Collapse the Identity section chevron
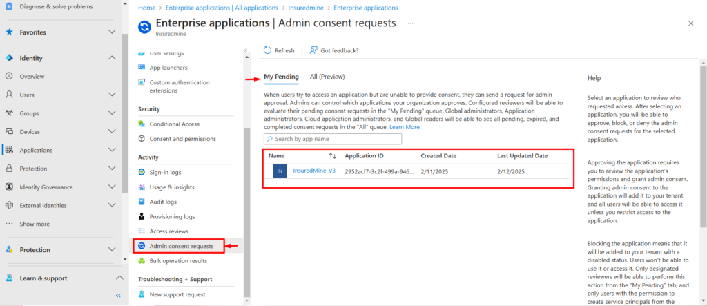The width and height of the screenshot is (707, 306). pos(113,58)
